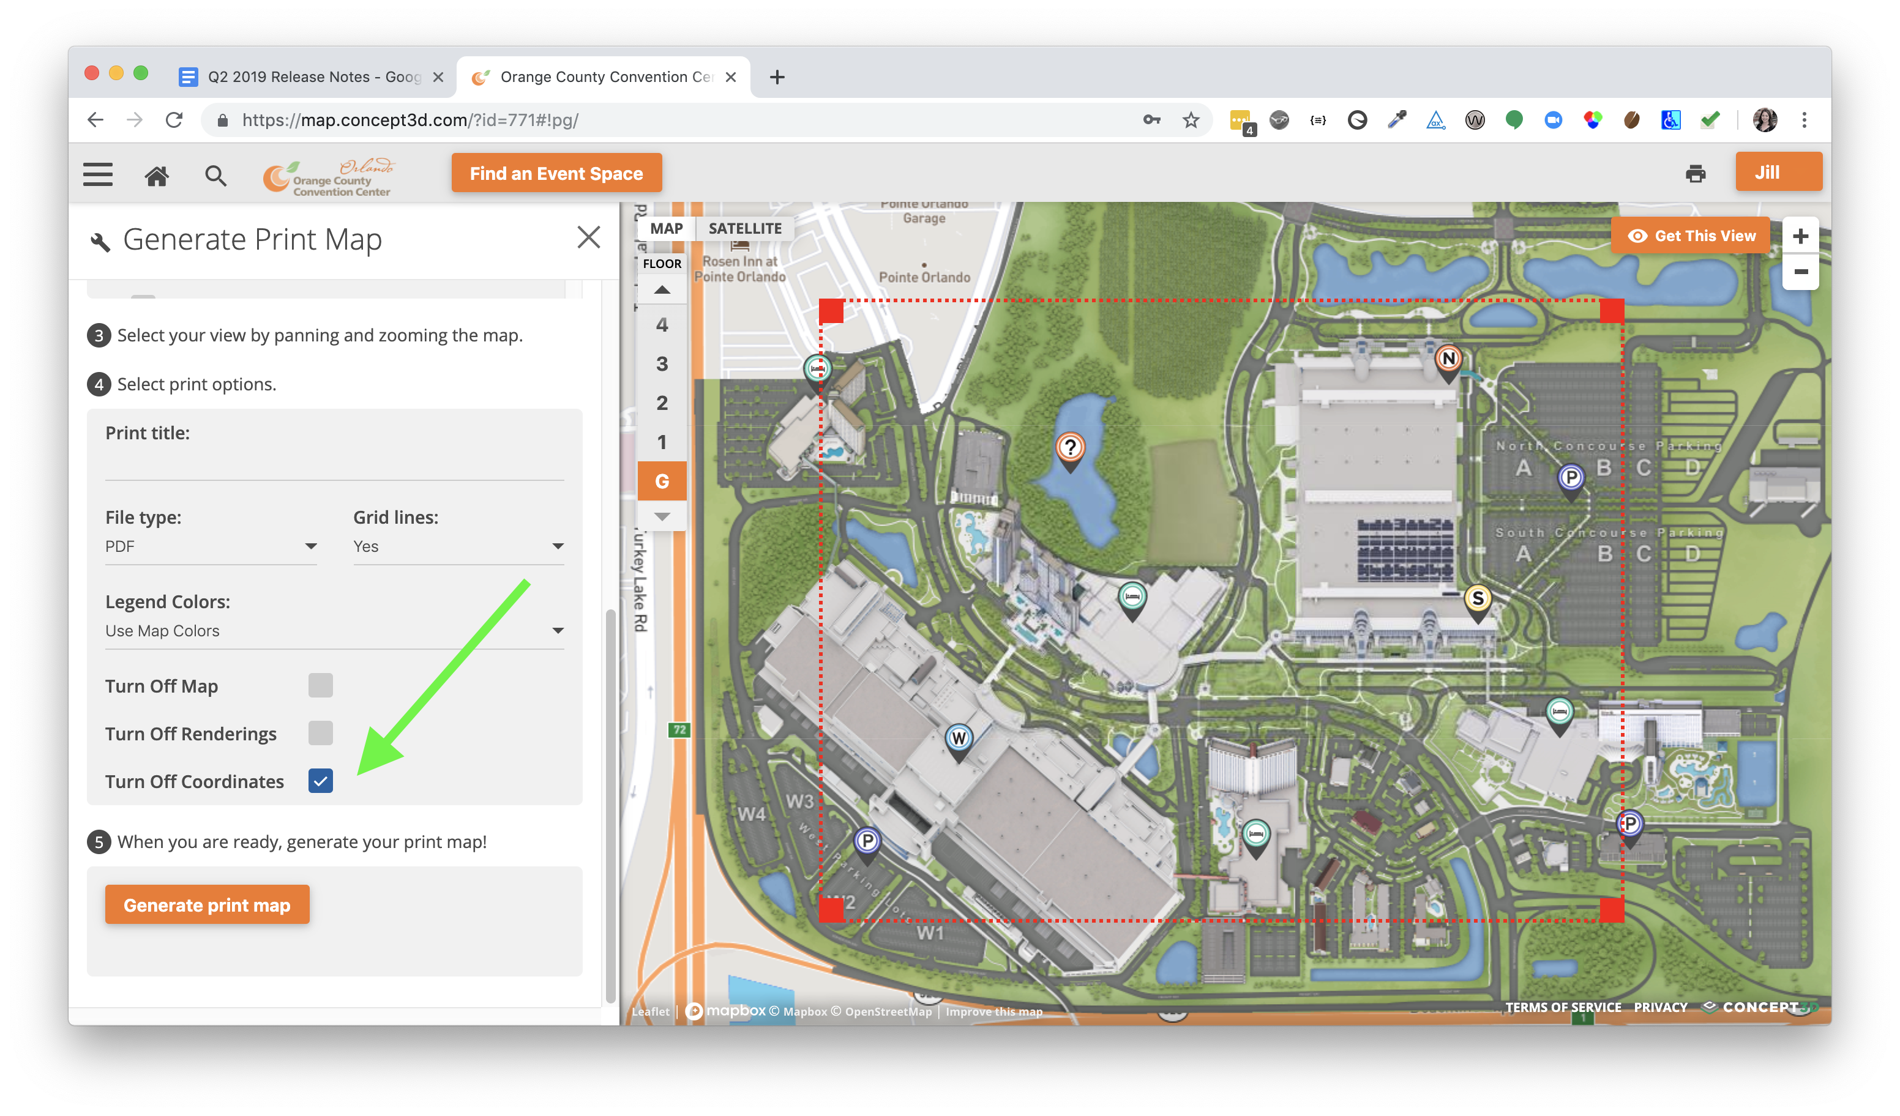The image size is (1900, 1116).
Task: Open the Chrome three-dot menu
Action: 1805,120
